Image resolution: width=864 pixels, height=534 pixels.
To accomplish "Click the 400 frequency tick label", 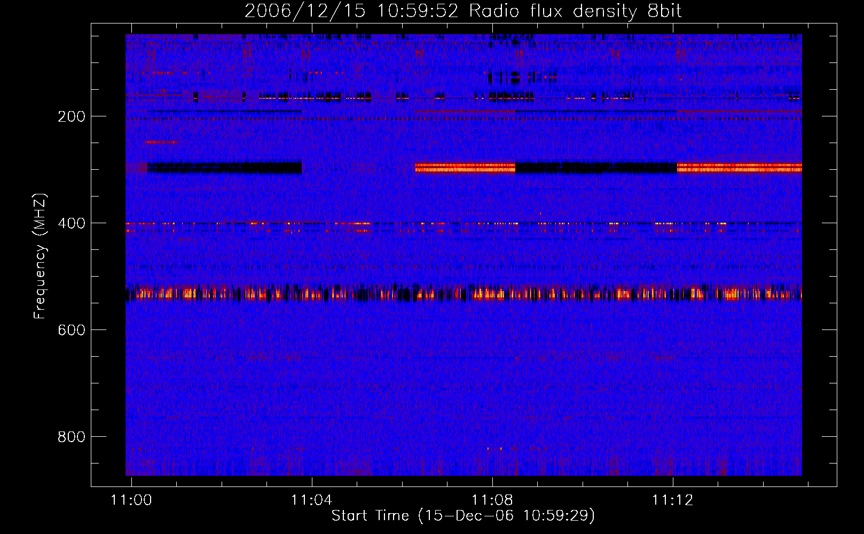I will pyautogui.click(x=72, y=223).
